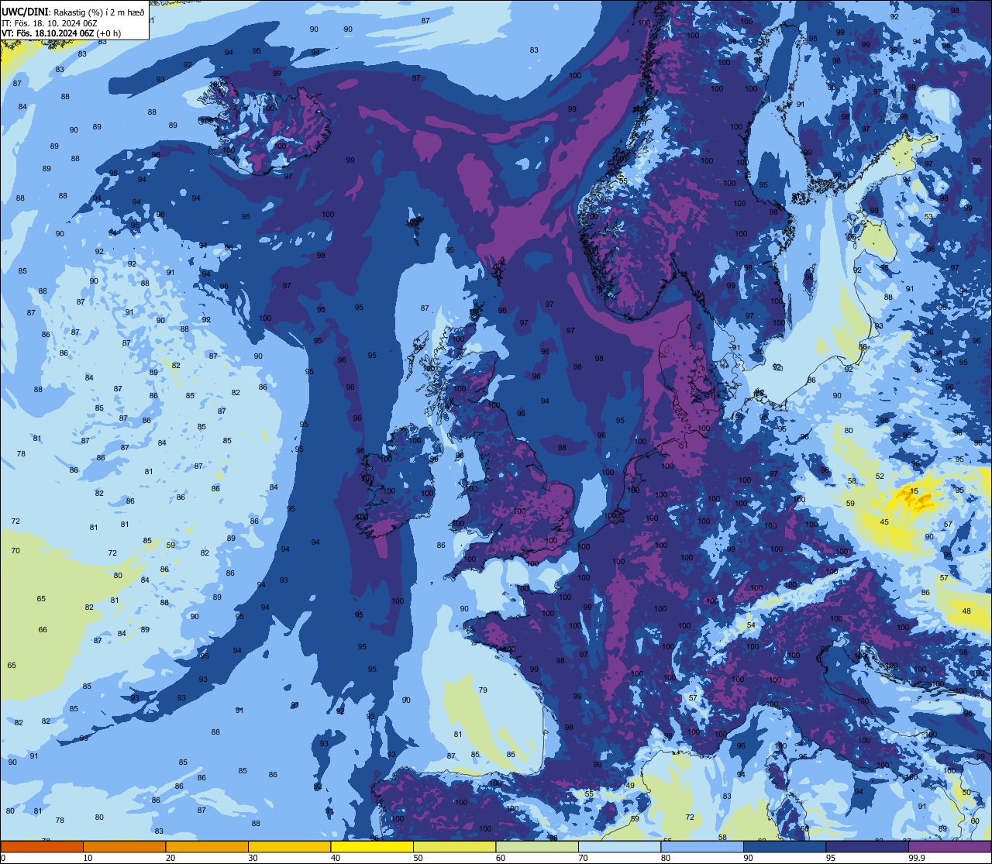This screenshot has height=864, width=992.
Task: Click the legend label 20
Action: 170,858
